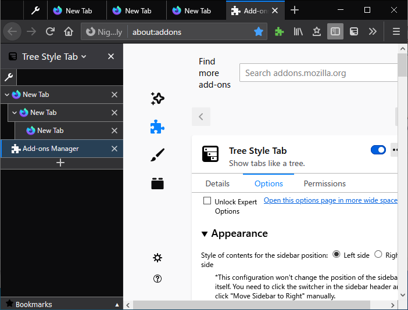Select Right side radio button
This screenshot has width=408, height=310.
pos(378,254)
